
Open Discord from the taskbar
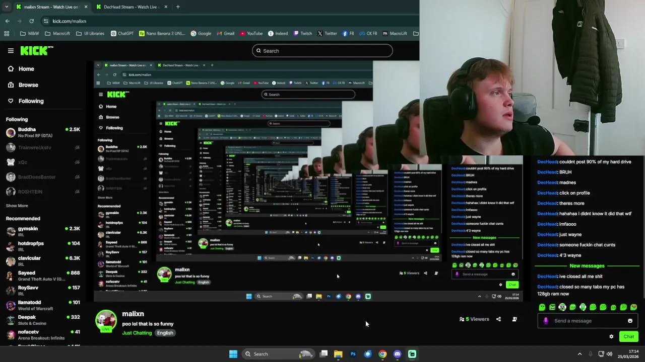pyautogui.click(x=398, y=354)
